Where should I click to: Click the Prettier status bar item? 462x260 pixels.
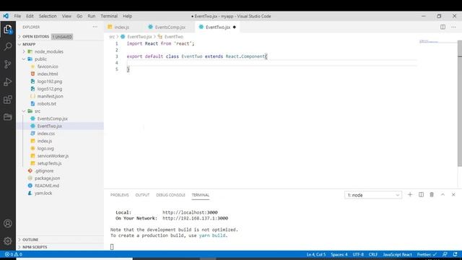427,254
